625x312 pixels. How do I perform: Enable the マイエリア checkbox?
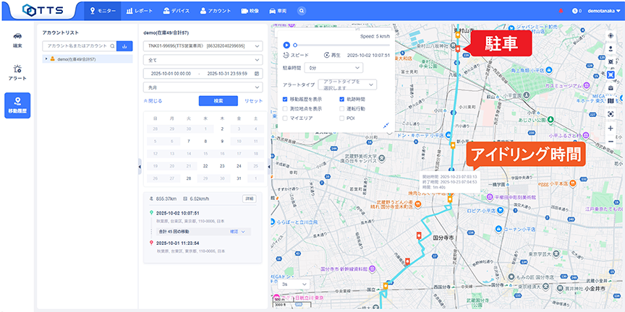click(286, 117)
